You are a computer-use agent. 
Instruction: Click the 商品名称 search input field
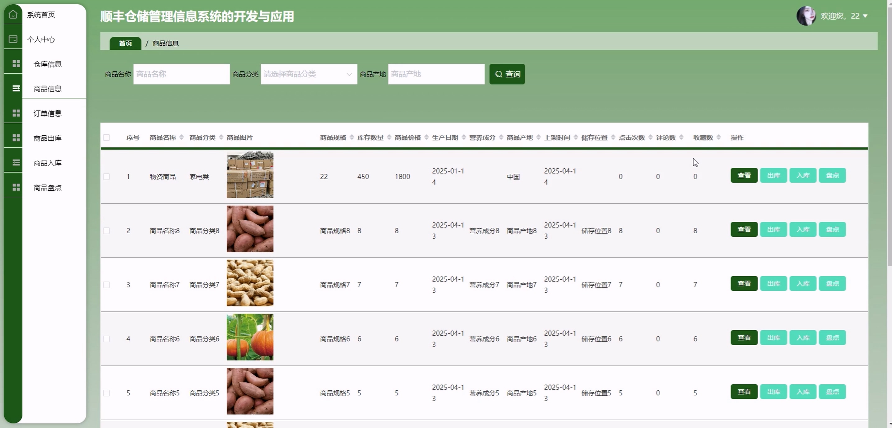[x=181, y=74]
